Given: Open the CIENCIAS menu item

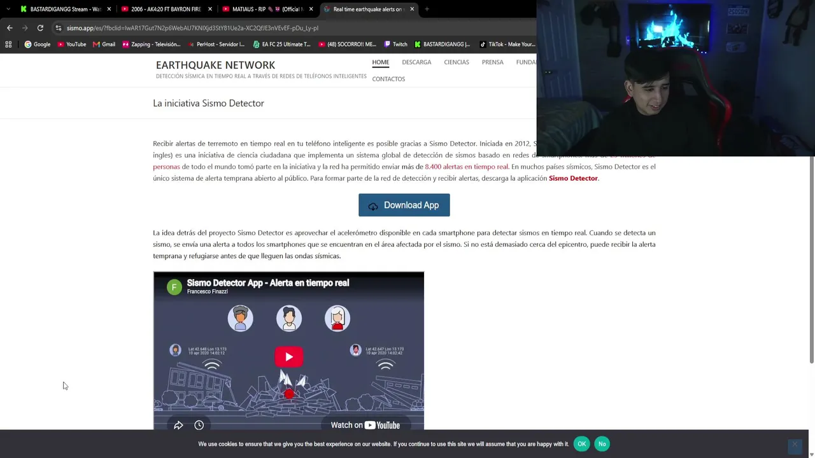Looking at the screenshot, I should [x=457, y=62].
